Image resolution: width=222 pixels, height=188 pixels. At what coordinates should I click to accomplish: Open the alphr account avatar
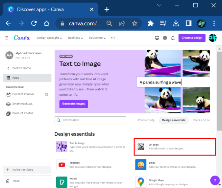coord(213,38)
